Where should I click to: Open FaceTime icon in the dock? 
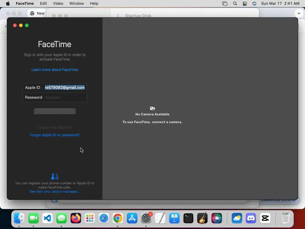tap(33, 218)
